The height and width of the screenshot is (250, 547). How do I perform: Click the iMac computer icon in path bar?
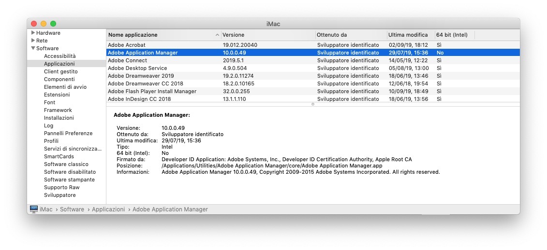[34, 209]
